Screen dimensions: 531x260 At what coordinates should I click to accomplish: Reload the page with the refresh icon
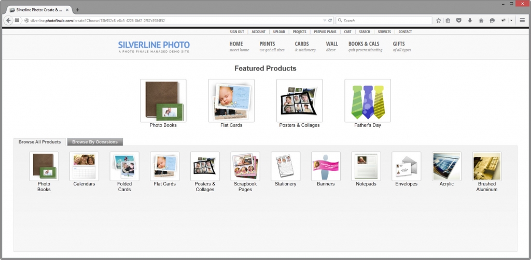tap(330, 21)
